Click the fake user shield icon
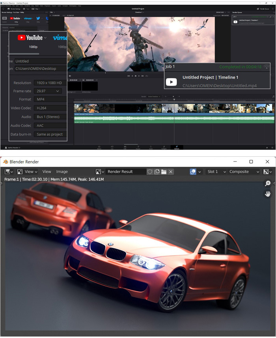The width and height of the screenshot is (276, 338). 150,172
